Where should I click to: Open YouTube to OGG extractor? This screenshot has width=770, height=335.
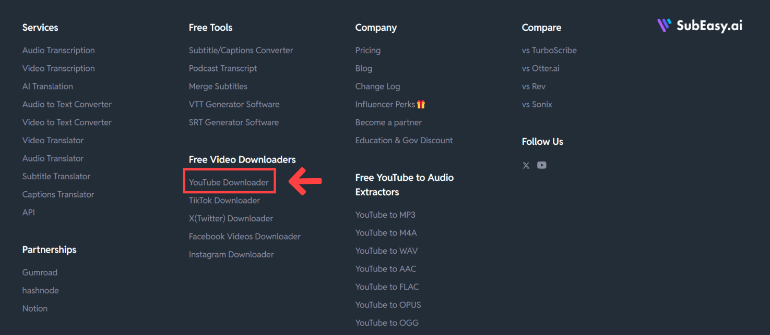click(387, 323)
